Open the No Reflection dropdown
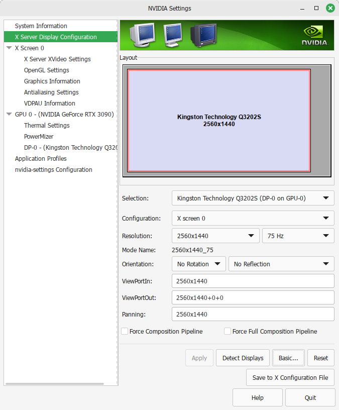The width and height of the screenshot is (339, 410). [x=281, y=264]
